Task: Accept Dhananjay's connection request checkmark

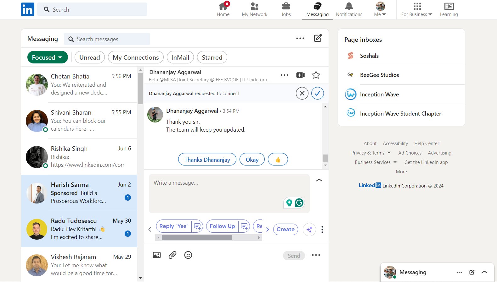Action: [x=317, y=93]
